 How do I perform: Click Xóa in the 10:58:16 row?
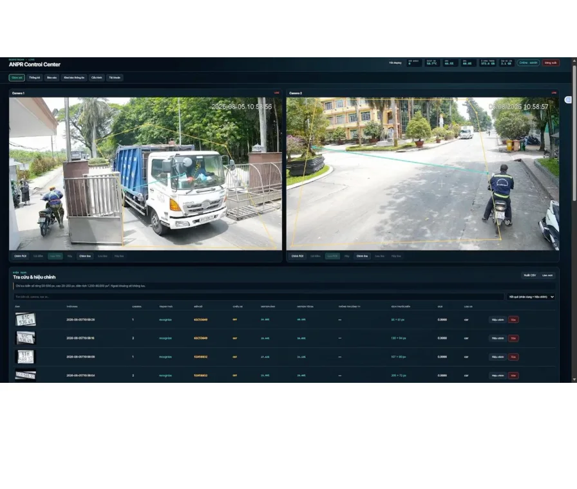[513, 338]
